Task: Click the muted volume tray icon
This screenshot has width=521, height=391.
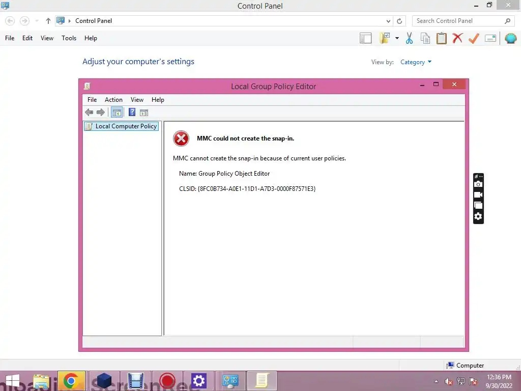Action: click(x=449, y=381)
